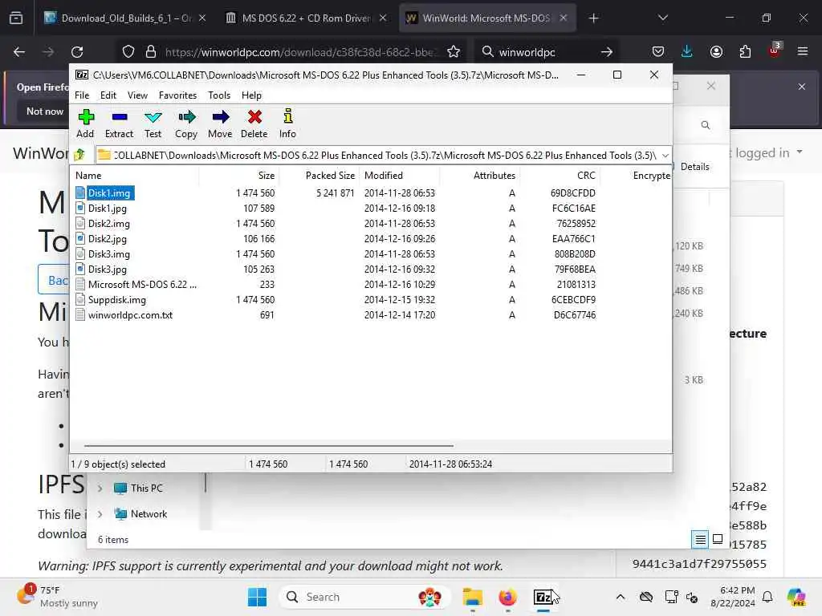Sort by the Modified column

coord(400,176)
